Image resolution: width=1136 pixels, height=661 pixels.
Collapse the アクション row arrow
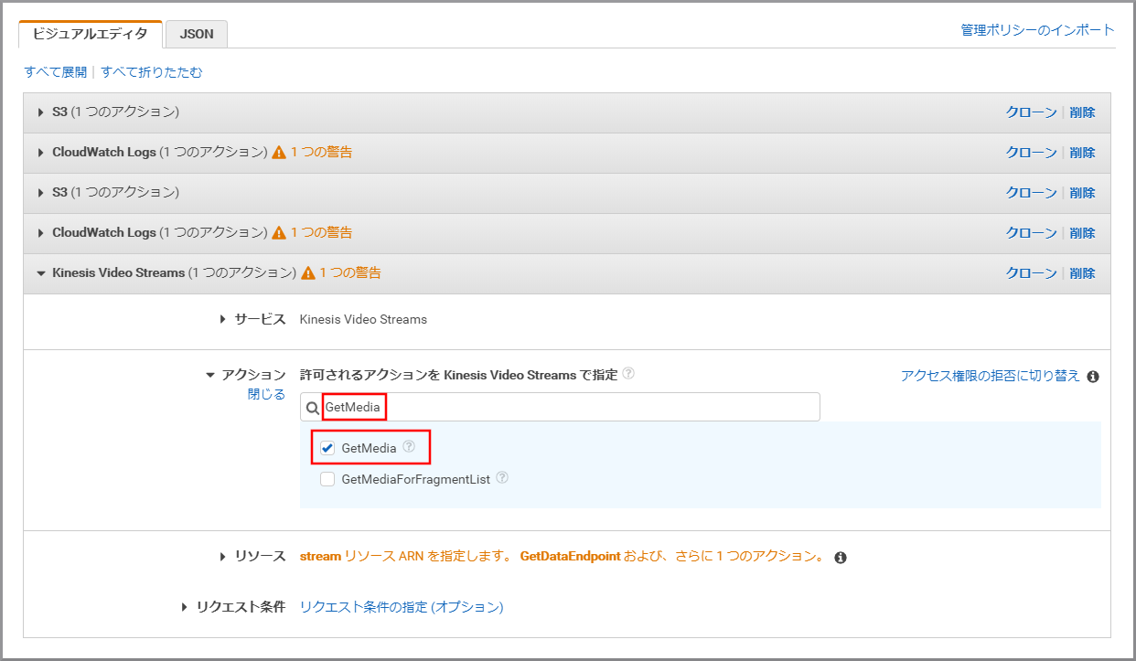[x=210, y=375]
